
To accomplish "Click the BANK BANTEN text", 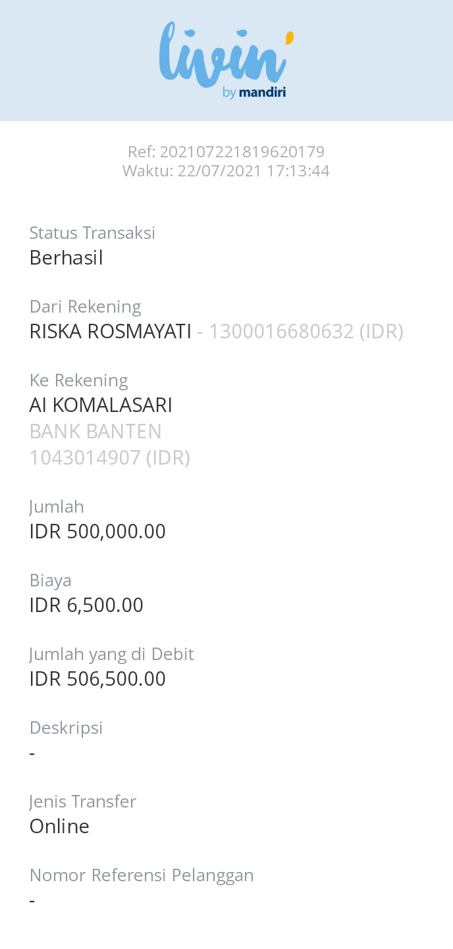I will tap(95, 432).
